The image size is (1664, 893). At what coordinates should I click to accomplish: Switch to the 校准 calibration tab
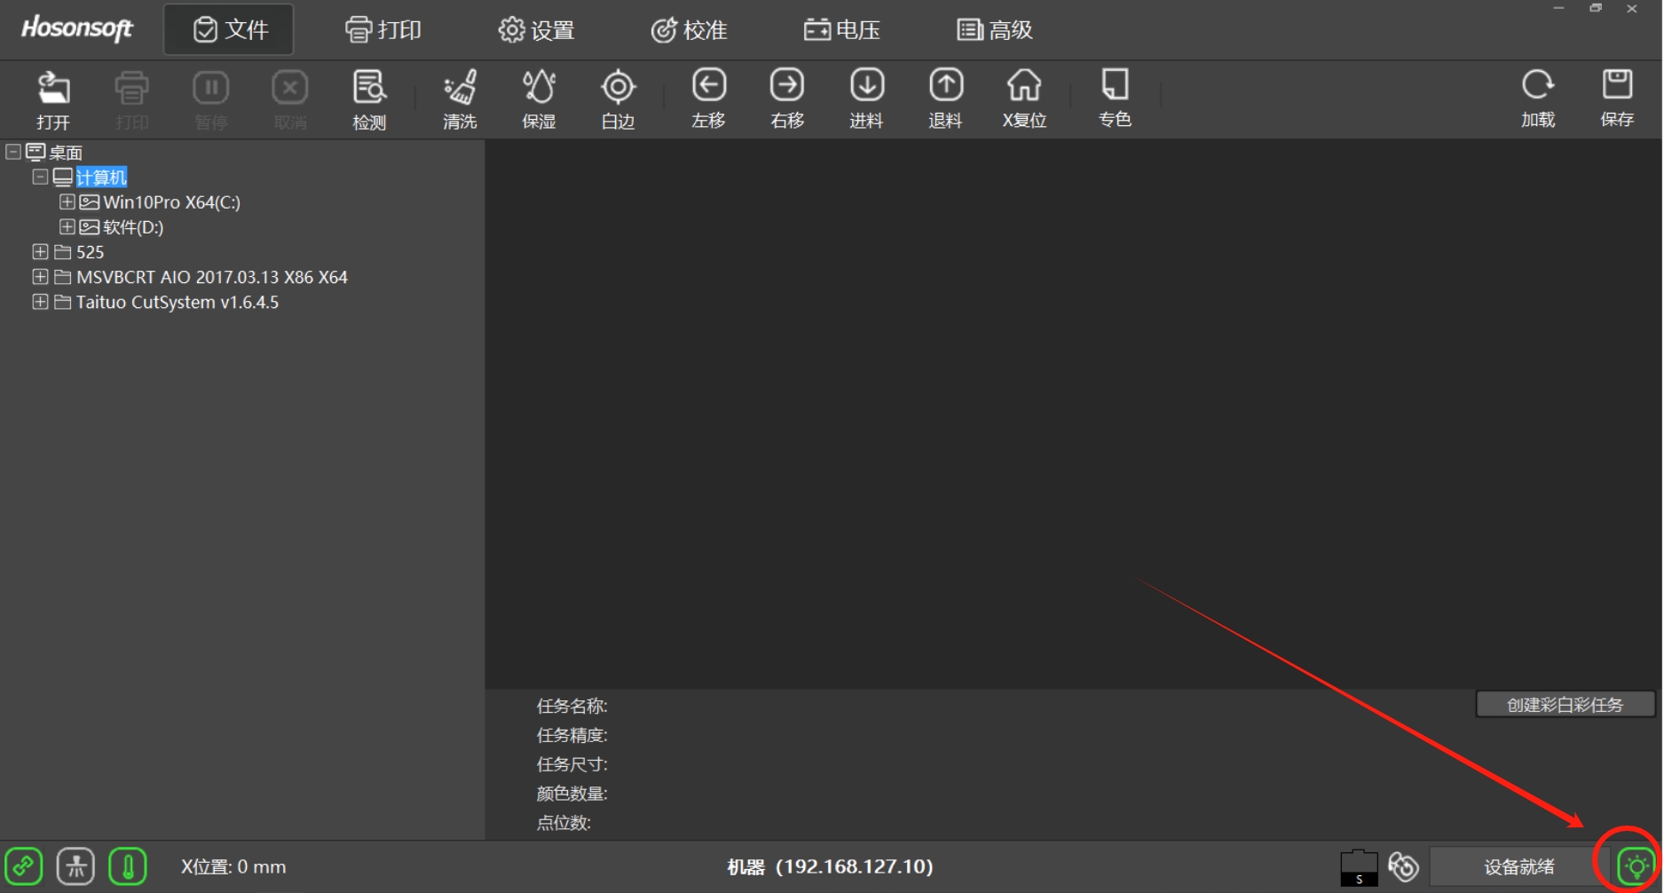click(690, 30)
